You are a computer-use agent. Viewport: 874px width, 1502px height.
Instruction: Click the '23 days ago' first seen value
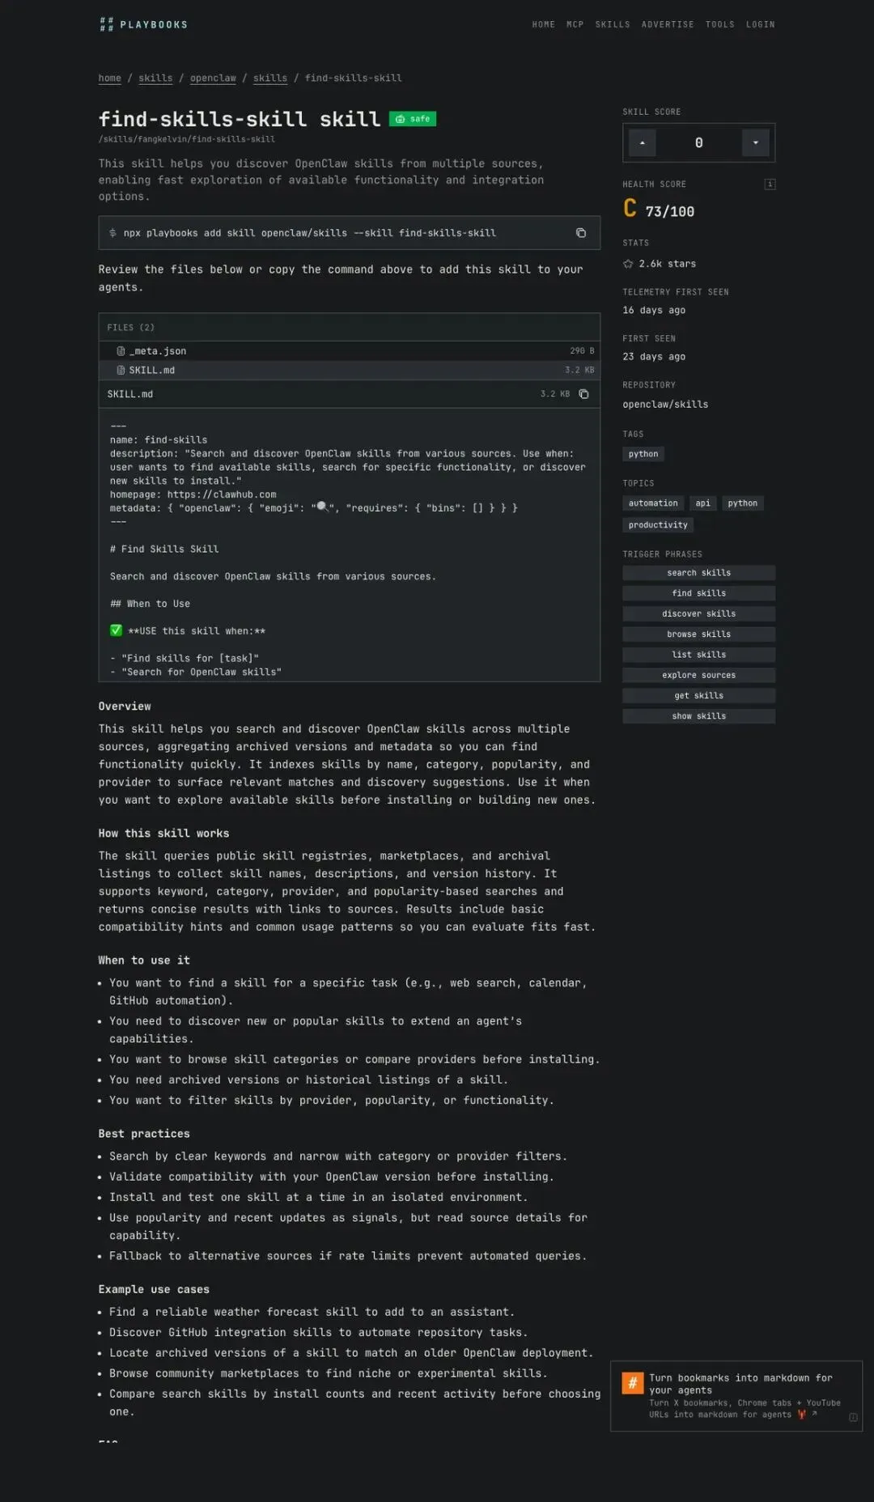654,357
